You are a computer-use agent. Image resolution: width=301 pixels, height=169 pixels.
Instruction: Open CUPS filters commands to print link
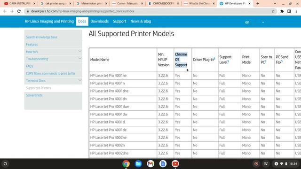51,73
